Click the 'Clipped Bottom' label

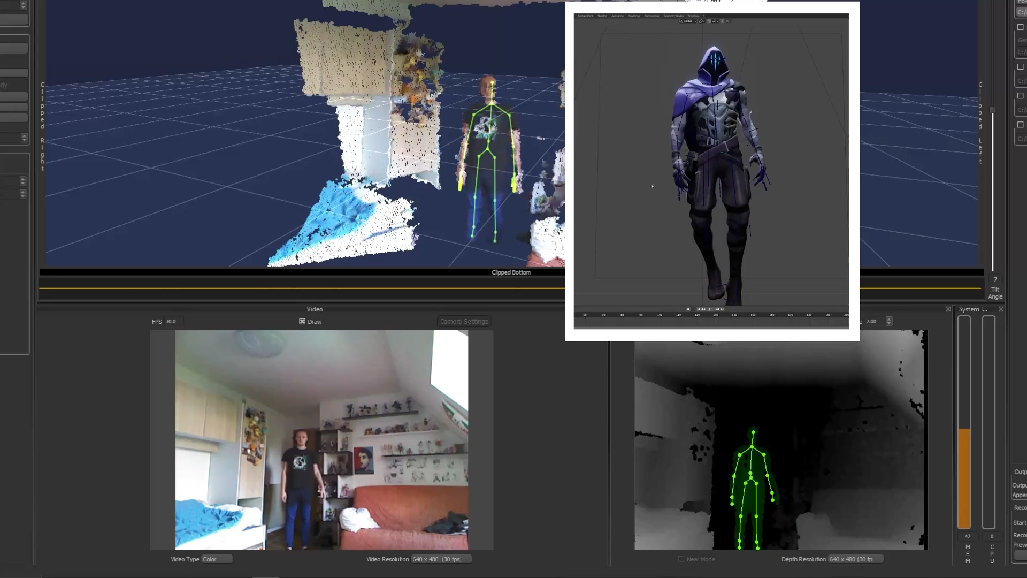tap(511, 272)
